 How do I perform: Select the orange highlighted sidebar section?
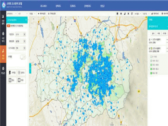(3, 53)
